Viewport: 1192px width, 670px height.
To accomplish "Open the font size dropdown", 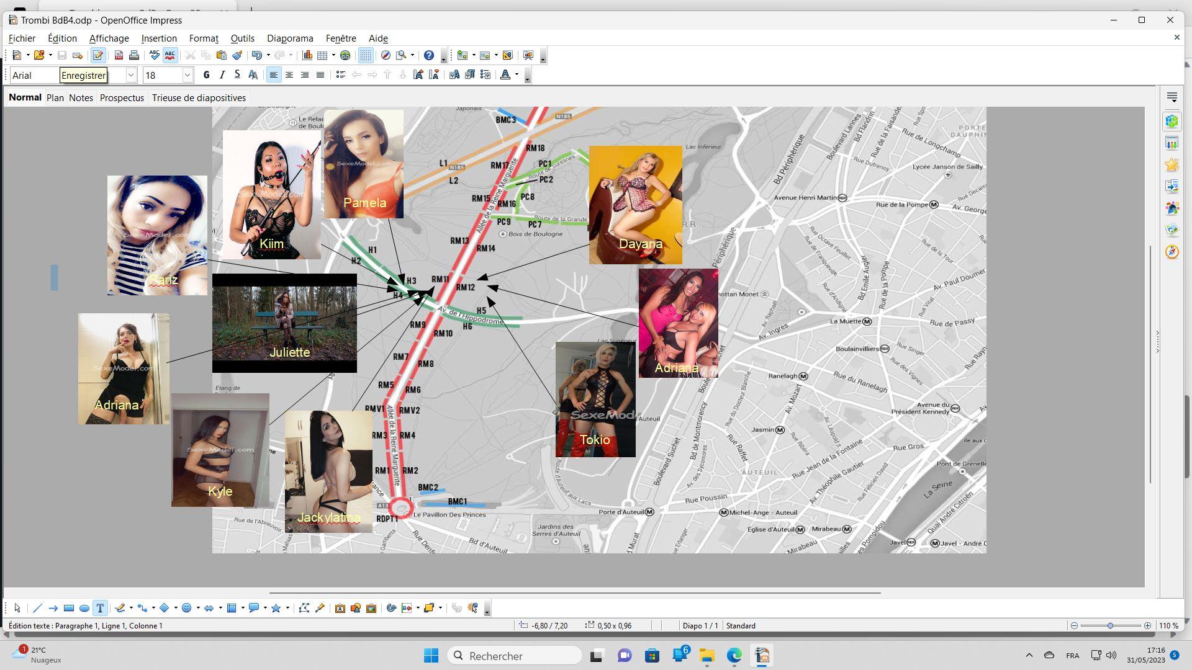I will [187, 75].
